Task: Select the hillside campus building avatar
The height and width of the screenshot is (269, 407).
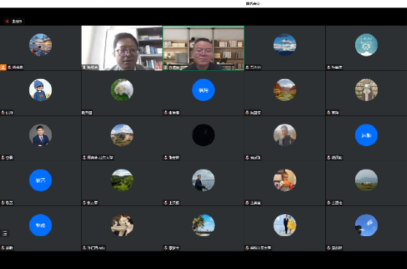Action: point(122,135)
